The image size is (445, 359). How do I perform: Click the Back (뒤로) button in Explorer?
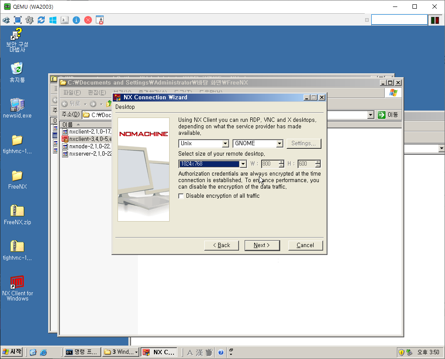click(x=71, y=104)
